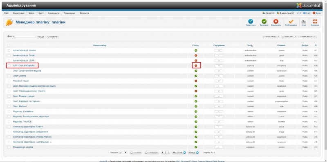The width and height of the screenshot is (327, 162).
Task: Open the Обрати тип dropdown
Action: point(289,36)
